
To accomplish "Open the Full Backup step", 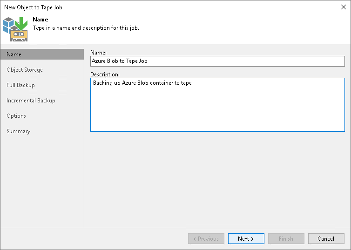I will point(20,85).
